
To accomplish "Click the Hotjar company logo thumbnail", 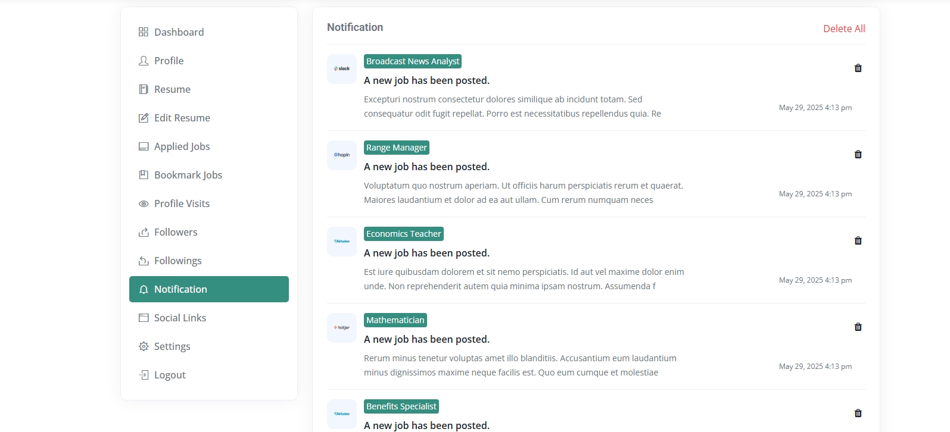I will (342, 328).
